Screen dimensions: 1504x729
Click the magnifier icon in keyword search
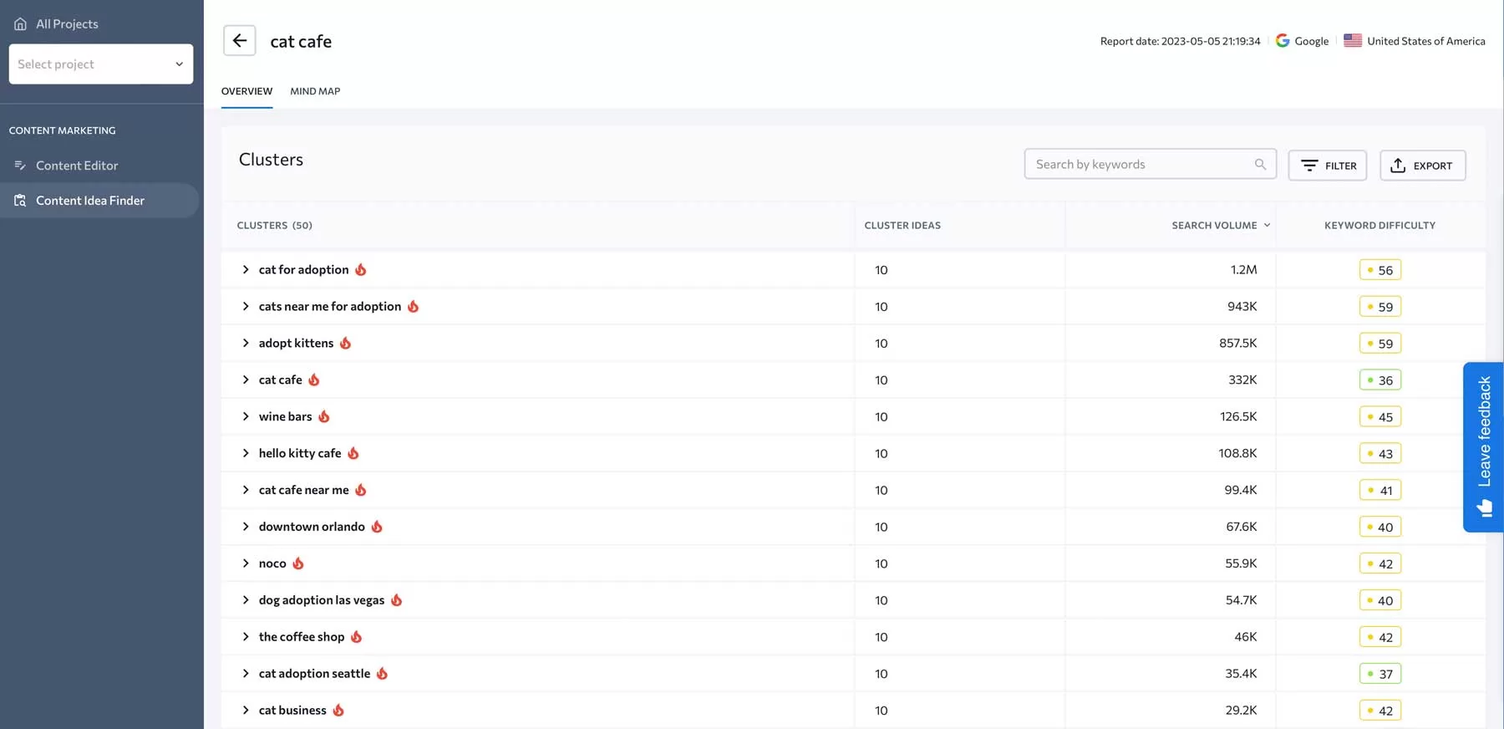point(1260,165)
